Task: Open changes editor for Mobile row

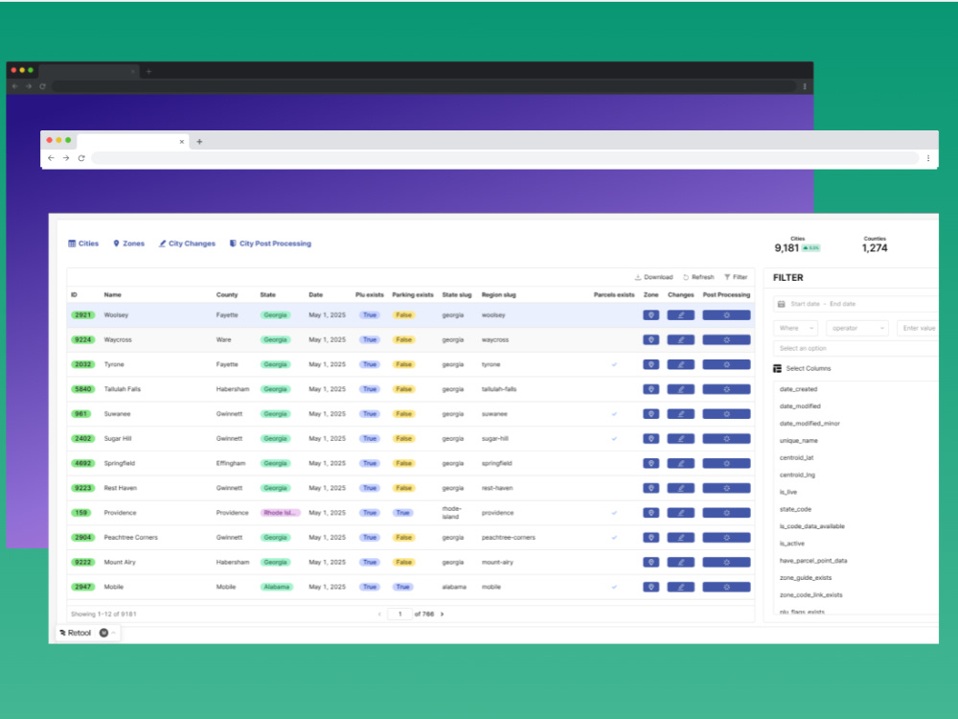Action: tap(680, 587)
